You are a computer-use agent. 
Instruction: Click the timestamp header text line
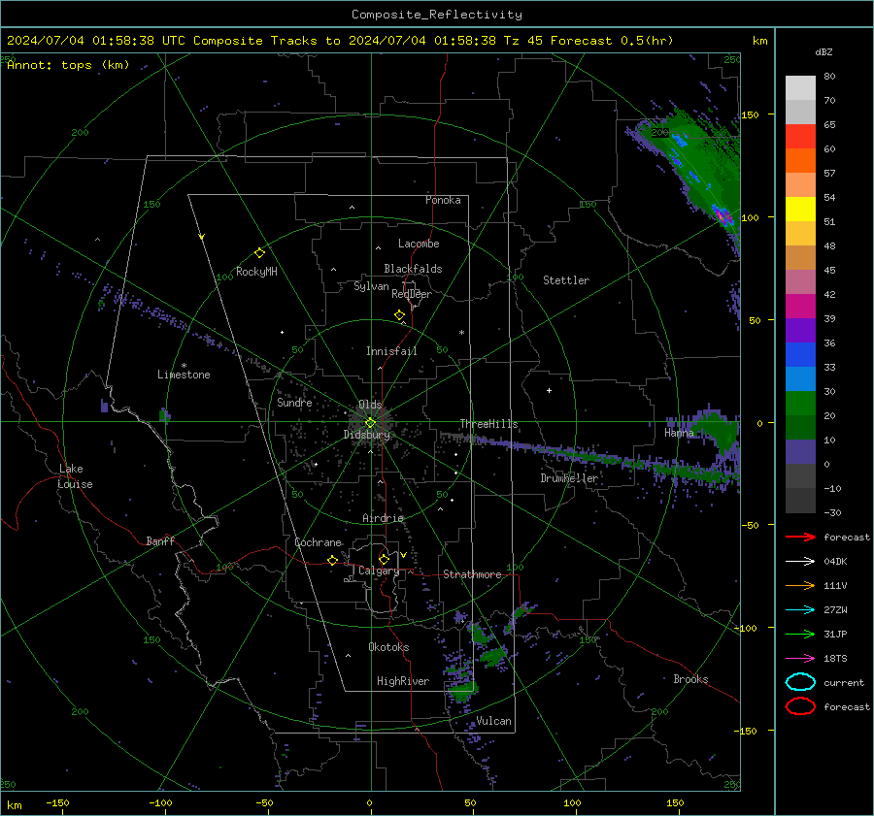340,41
